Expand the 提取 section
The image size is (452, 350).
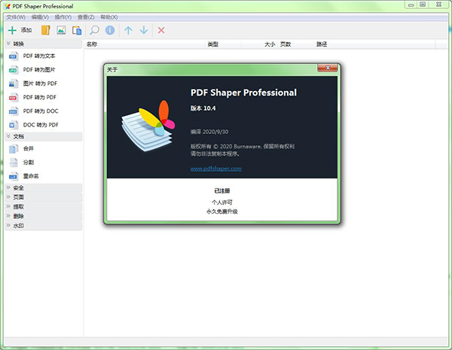[x=43, y=207]
